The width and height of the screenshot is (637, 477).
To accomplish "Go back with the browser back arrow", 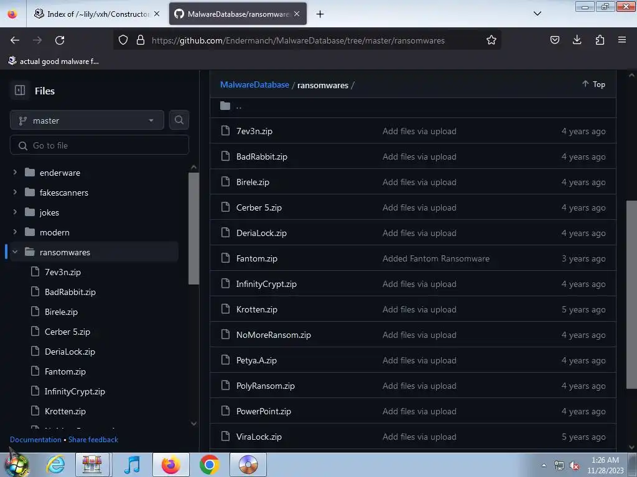I will coord(15,40).
